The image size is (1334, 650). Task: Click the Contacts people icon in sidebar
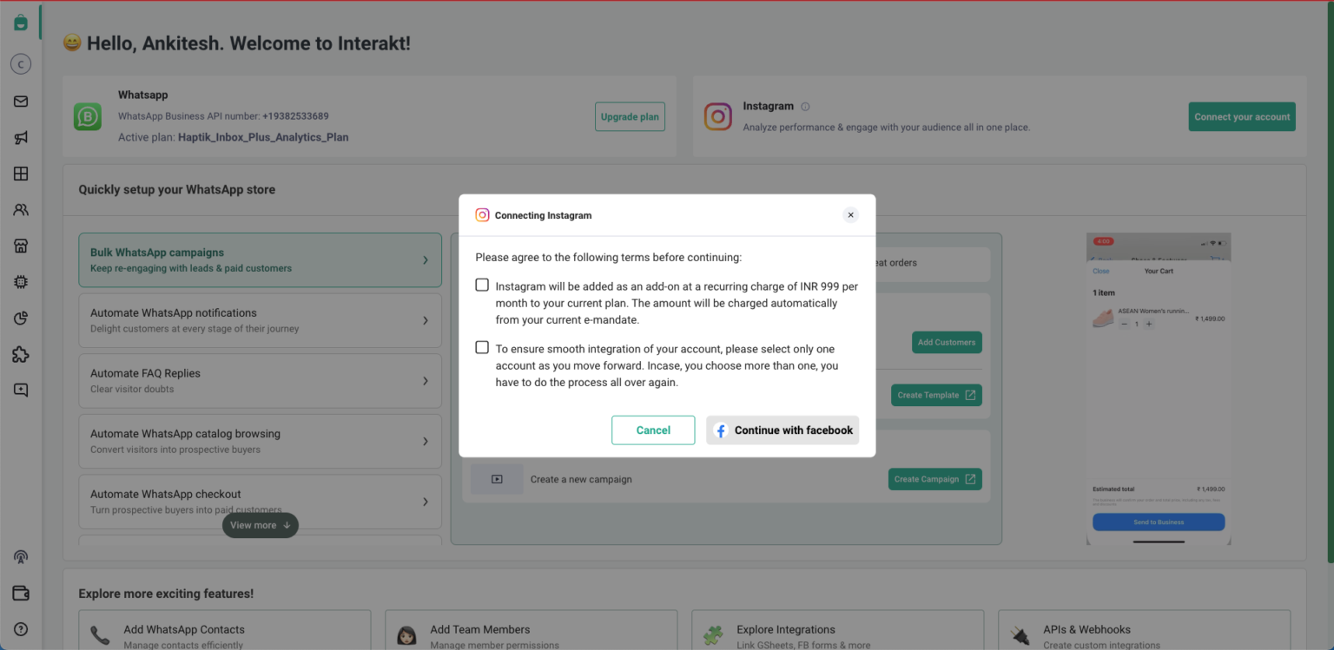[20, 209]
